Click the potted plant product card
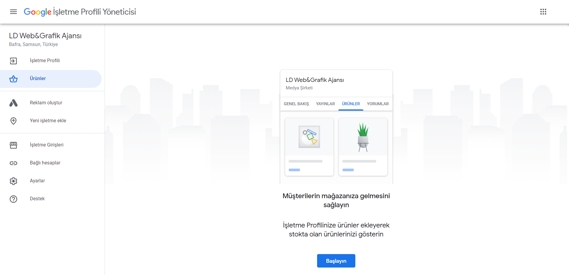Screen dimensions: 569x275 coord(363,147)
